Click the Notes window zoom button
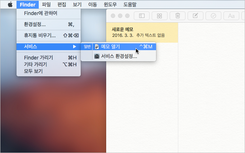 (x=127, y=16)
